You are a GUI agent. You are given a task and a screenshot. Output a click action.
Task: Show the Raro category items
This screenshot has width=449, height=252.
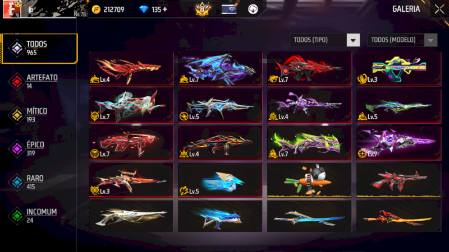(39, 183)
